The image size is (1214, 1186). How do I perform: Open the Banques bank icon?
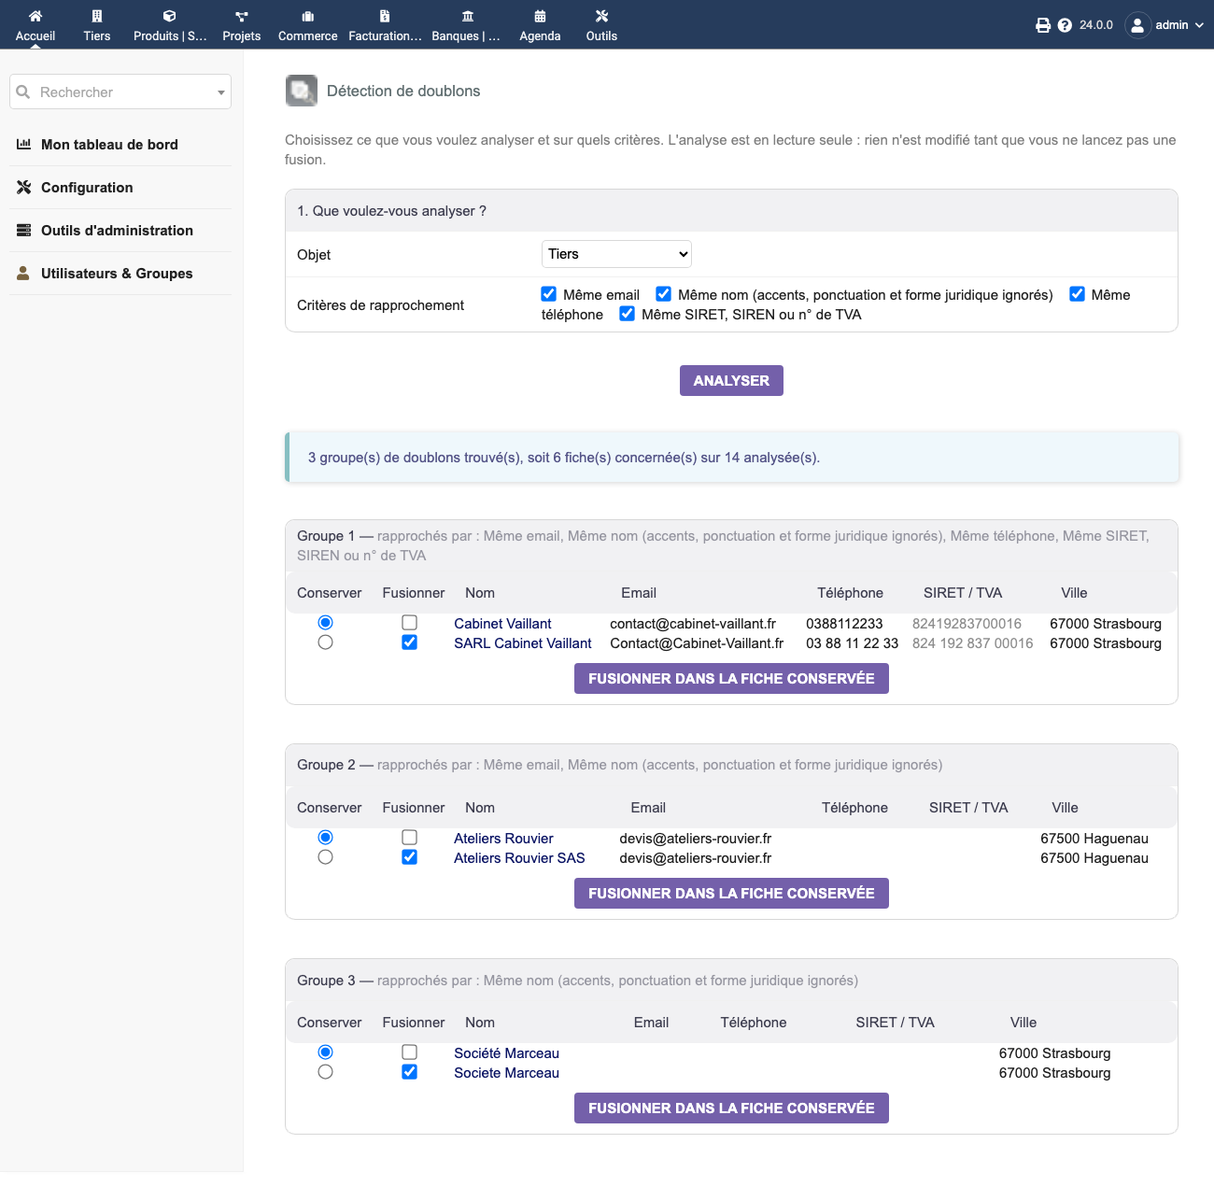pos(468,16)
